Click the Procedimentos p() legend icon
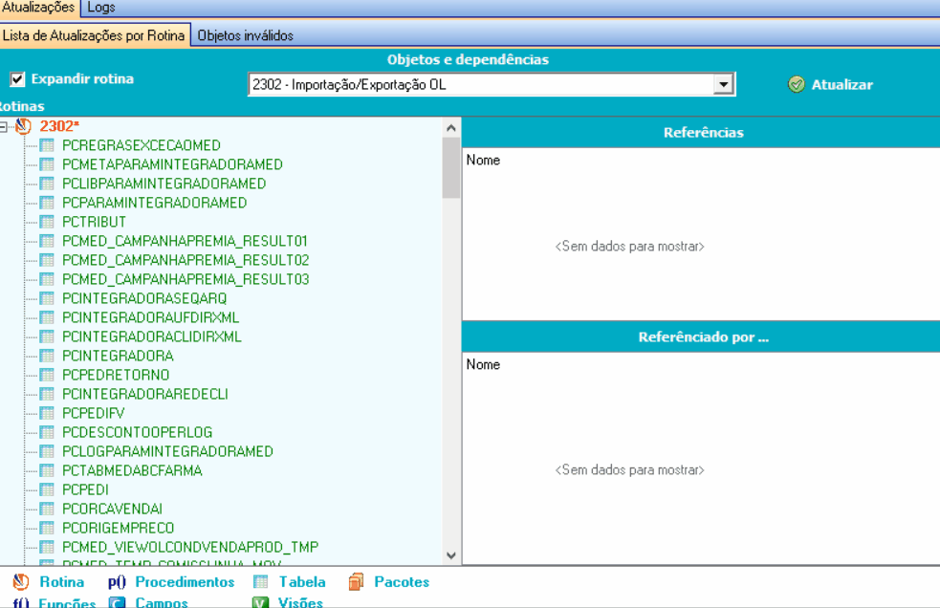 click(x=117, y=582)
